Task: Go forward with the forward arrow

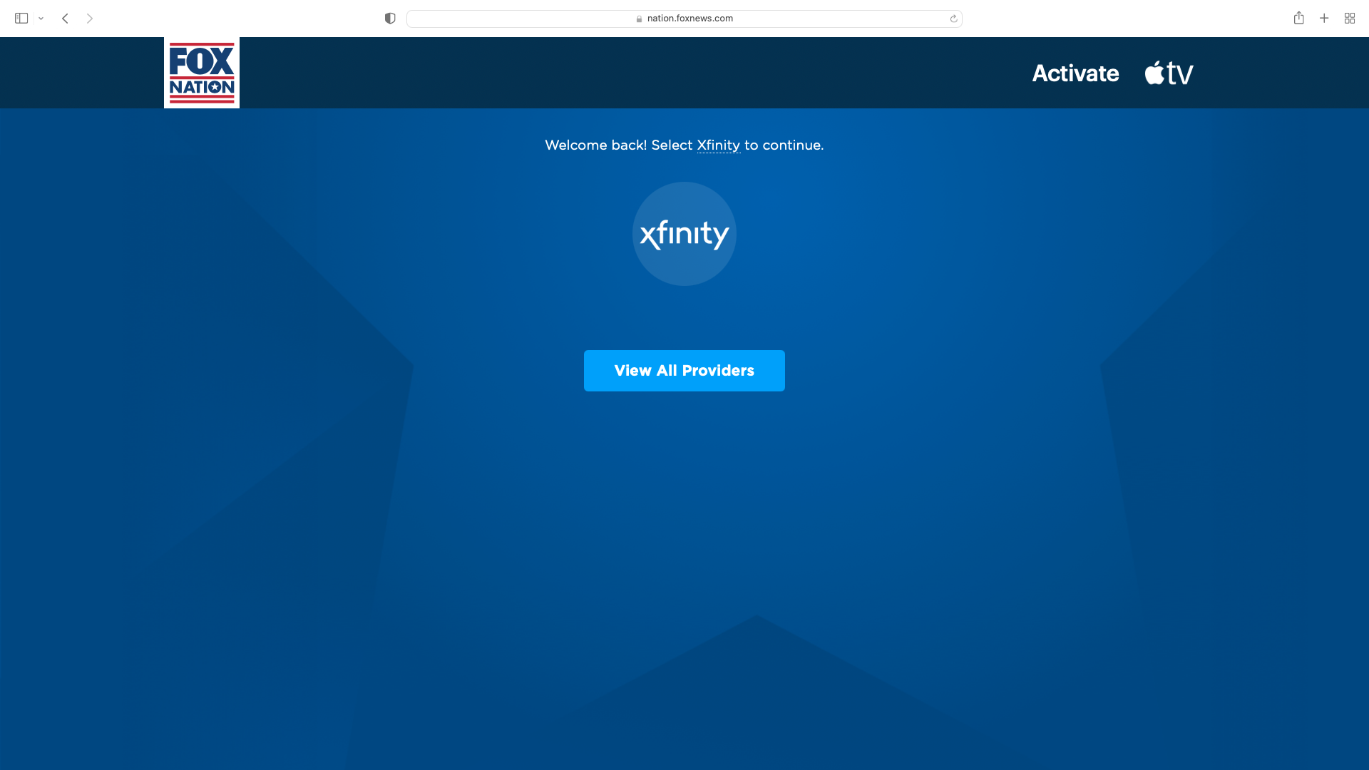Action: [x=90, y=19]
